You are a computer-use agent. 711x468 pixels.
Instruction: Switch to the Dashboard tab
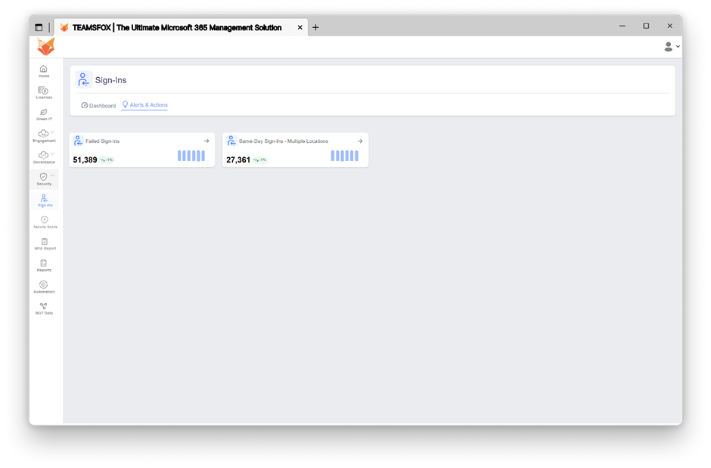98,106
